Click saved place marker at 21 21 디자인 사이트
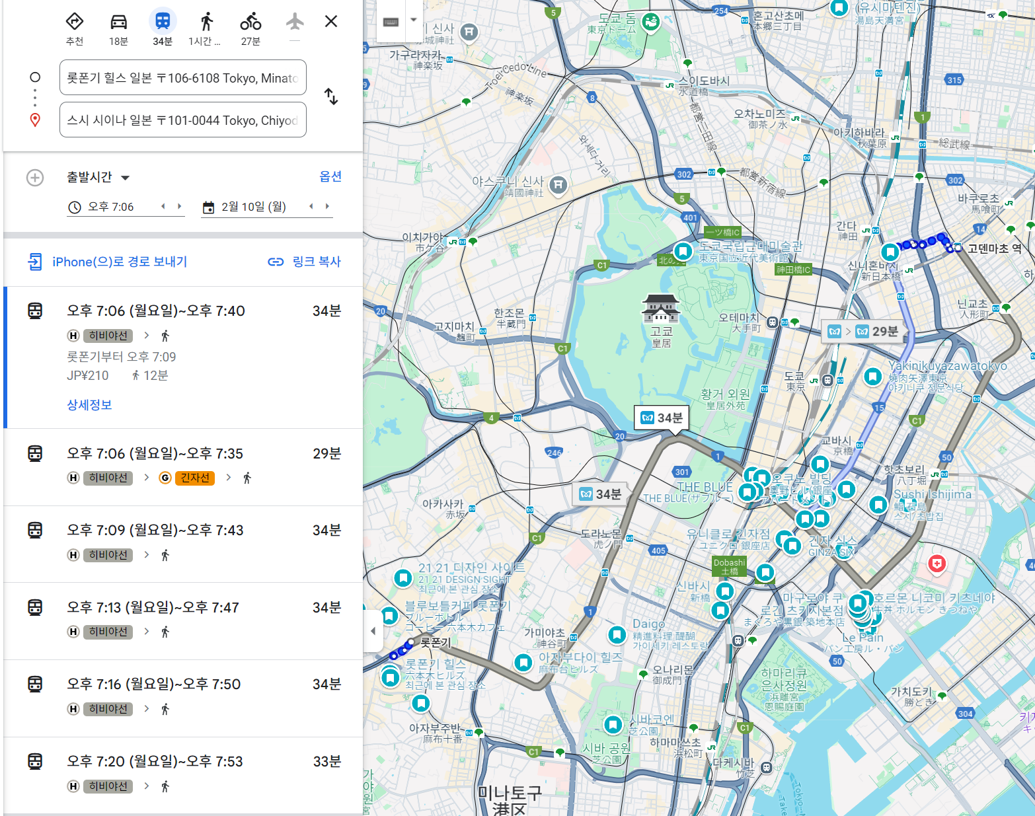 click(x=402, y=578)
